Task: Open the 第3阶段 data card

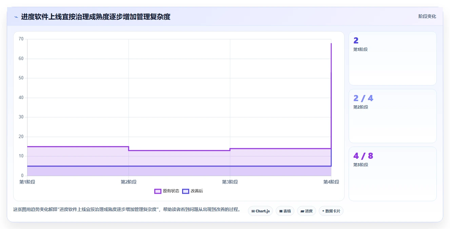Action: 393,174
